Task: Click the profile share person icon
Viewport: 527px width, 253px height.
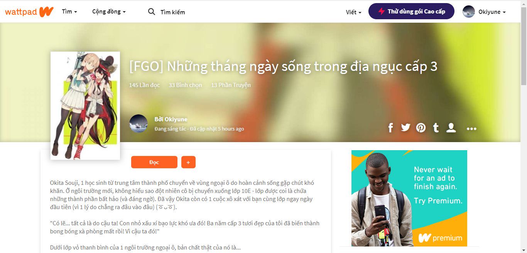Action: (x=451, y=128)
